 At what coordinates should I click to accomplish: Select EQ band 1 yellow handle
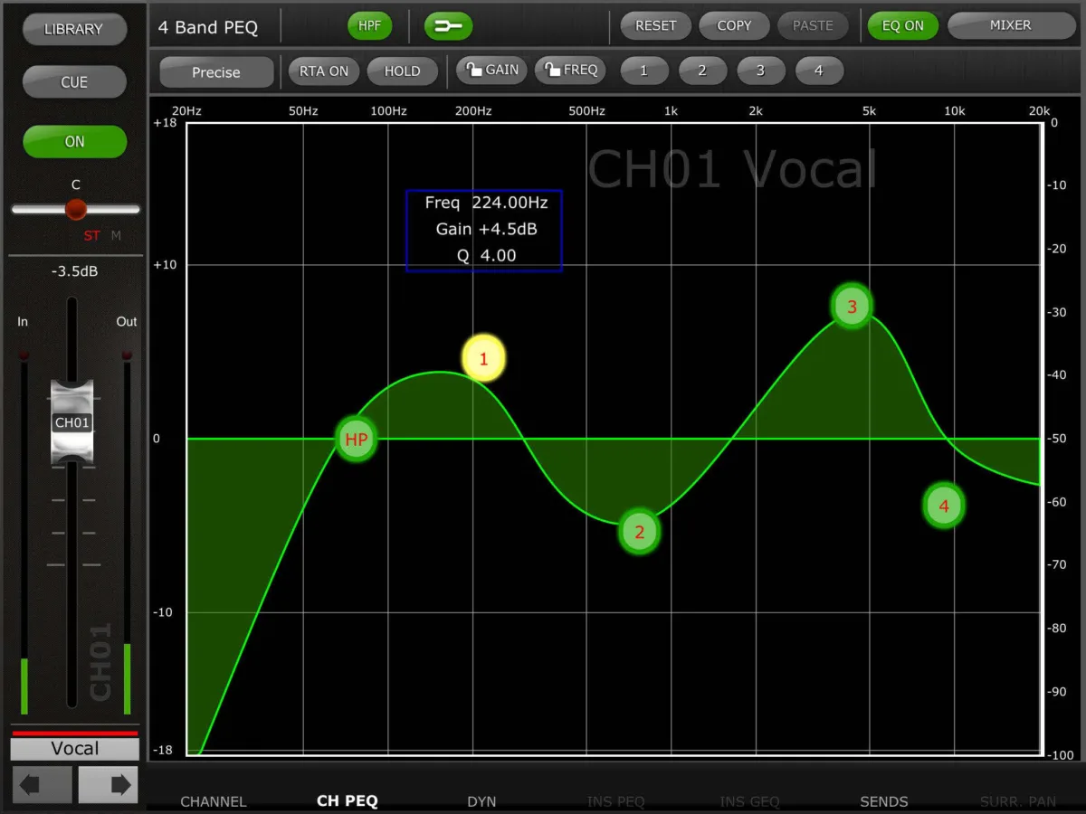click(483, 358)
